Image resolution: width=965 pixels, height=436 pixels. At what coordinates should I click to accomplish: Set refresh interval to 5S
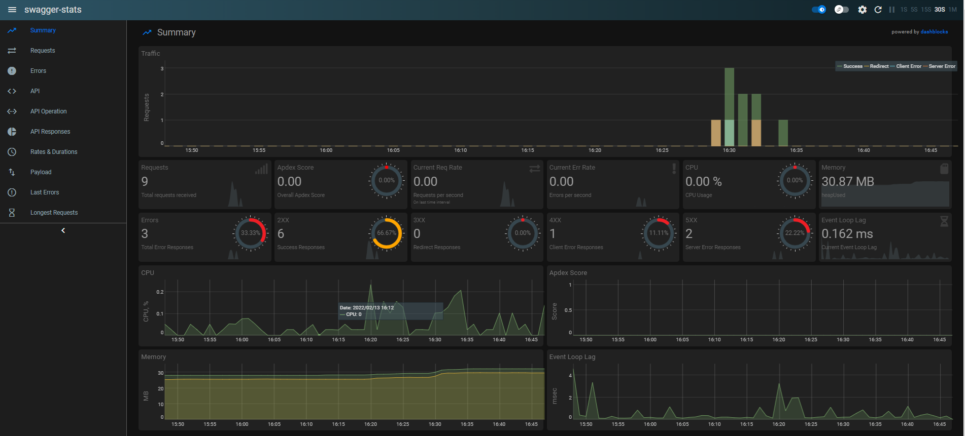tap(914, 10)
